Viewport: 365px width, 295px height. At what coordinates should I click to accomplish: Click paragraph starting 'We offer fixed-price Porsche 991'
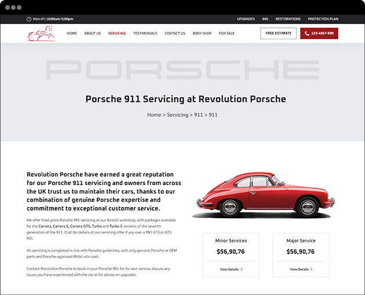pyautogui.click(x=101, y=229)
